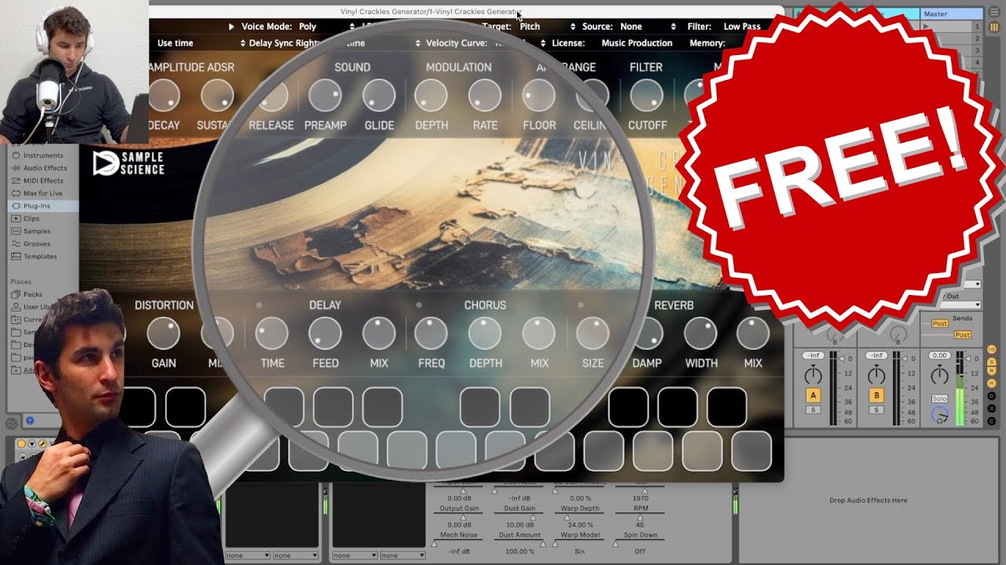Switch to Arrangement view selector icon
Viewport: 1006px width, 565px height.
point(993,13)
